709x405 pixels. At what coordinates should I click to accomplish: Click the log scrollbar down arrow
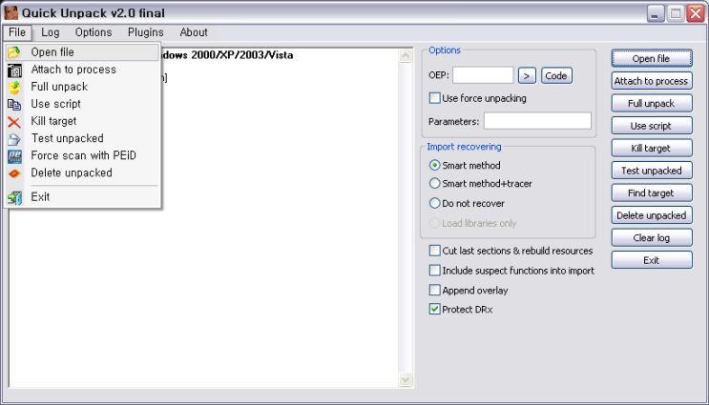(405, 380)
